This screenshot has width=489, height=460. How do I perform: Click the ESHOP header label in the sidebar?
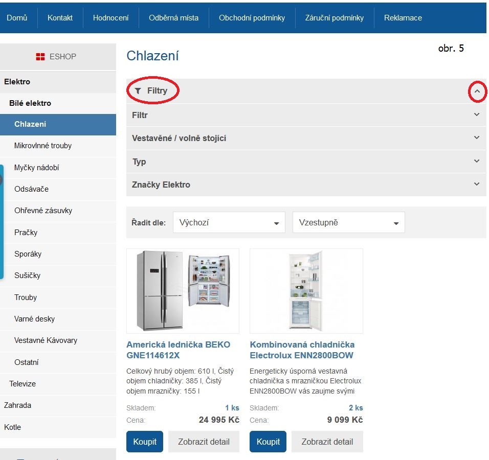pyautogui.click(x=63, y=57)
